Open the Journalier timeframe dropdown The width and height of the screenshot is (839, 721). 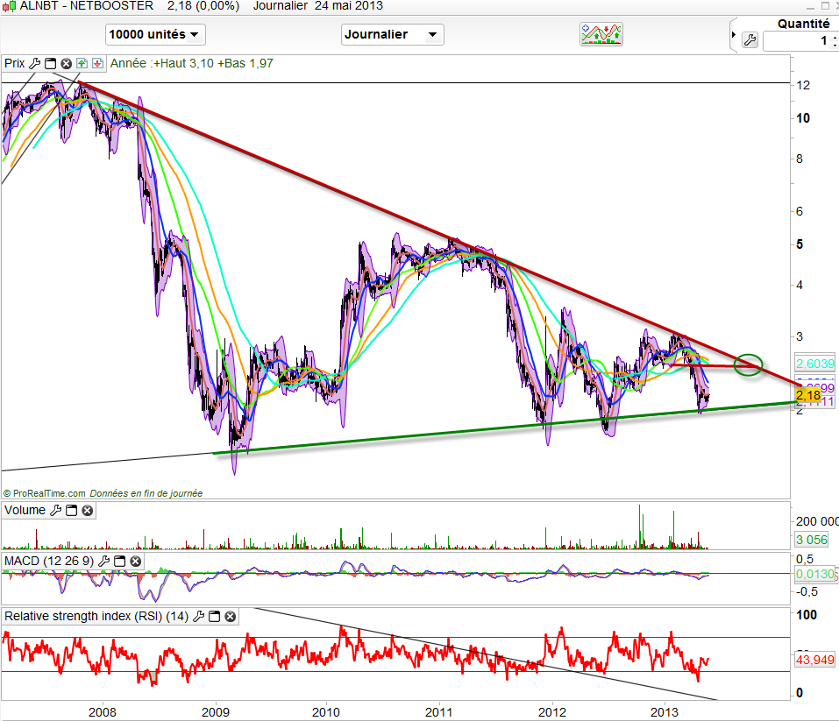[392, 34]
